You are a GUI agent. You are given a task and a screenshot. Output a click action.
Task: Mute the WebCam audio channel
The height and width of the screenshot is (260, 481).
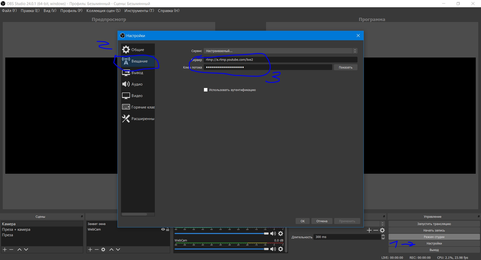coord(273,249)
